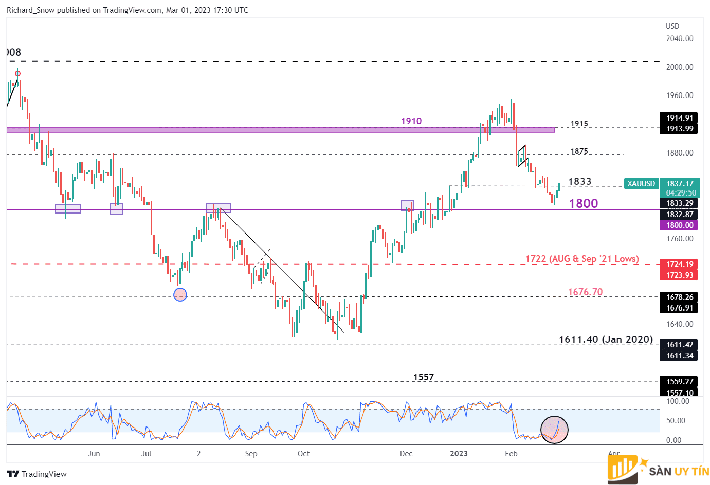Click the Richard_Snow publication header text

click(127, 10)
